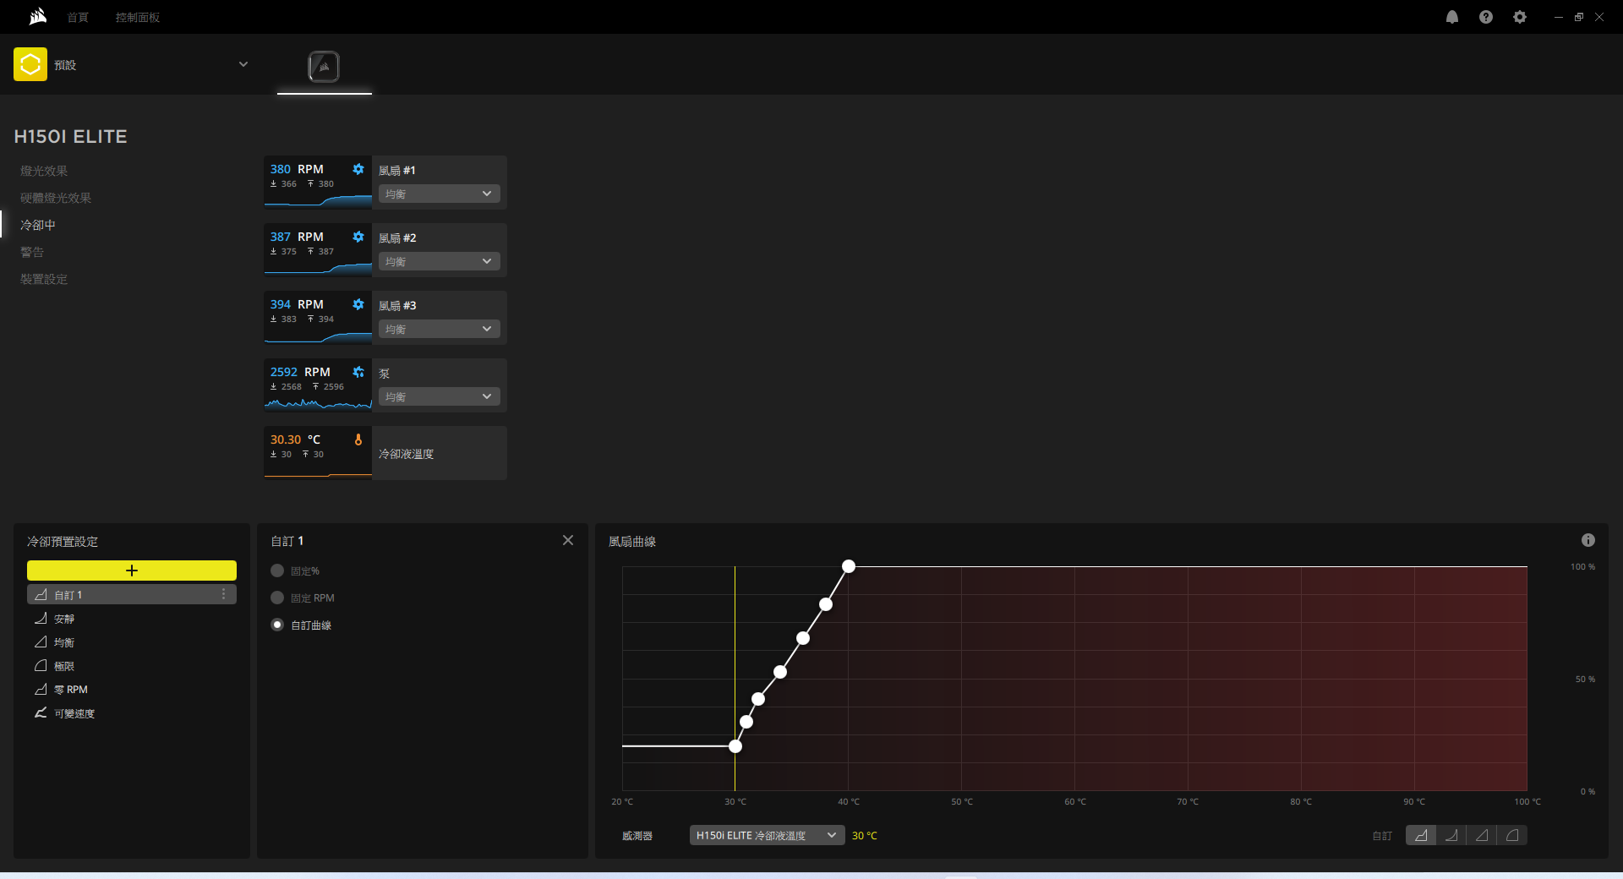Viewport: 1623px width, 879px height.
Task: Open 冷卻中 section
Action: [38, 225]
